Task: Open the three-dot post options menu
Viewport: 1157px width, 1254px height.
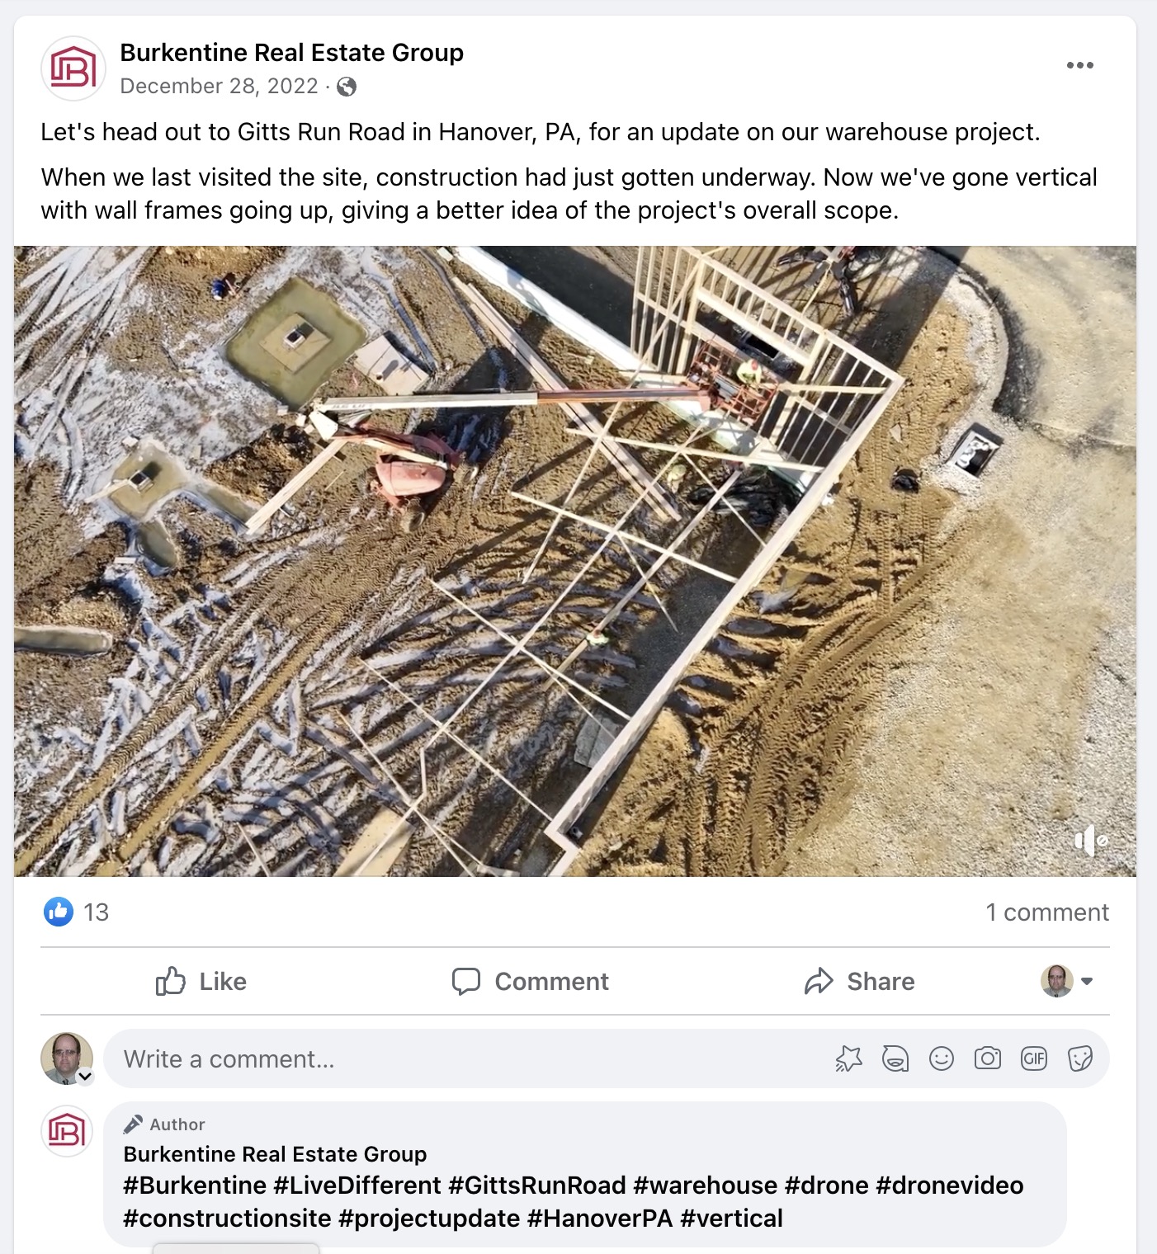Action: pos(1079,65)
